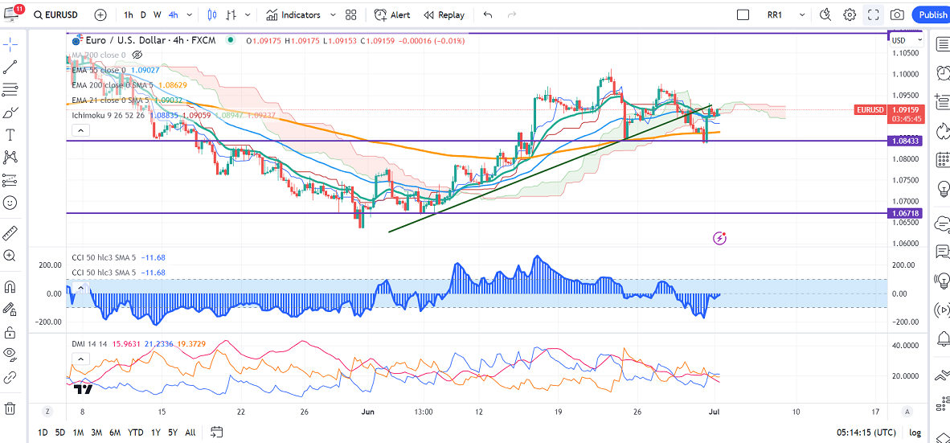The image size is (950, 443).
Task: Open the prediction and measurement tools
Action: (x=10, y=180)
